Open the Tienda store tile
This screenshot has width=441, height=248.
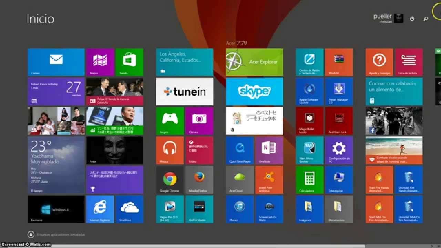130,62
